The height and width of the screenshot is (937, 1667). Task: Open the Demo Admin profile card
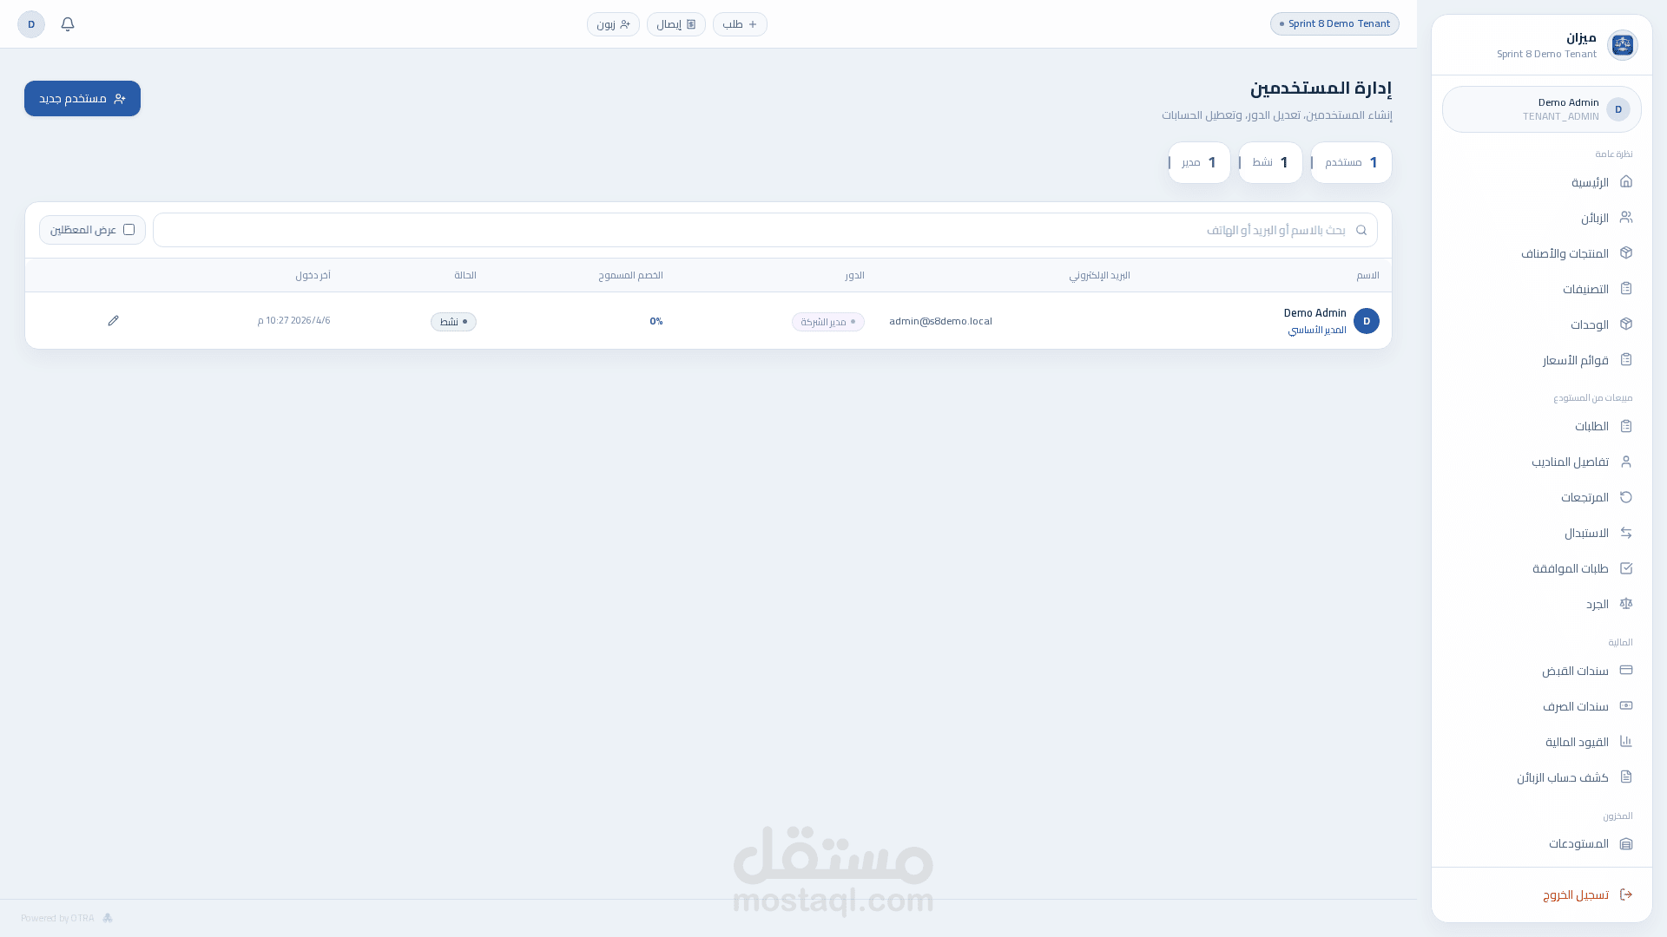click(1541, 109)
